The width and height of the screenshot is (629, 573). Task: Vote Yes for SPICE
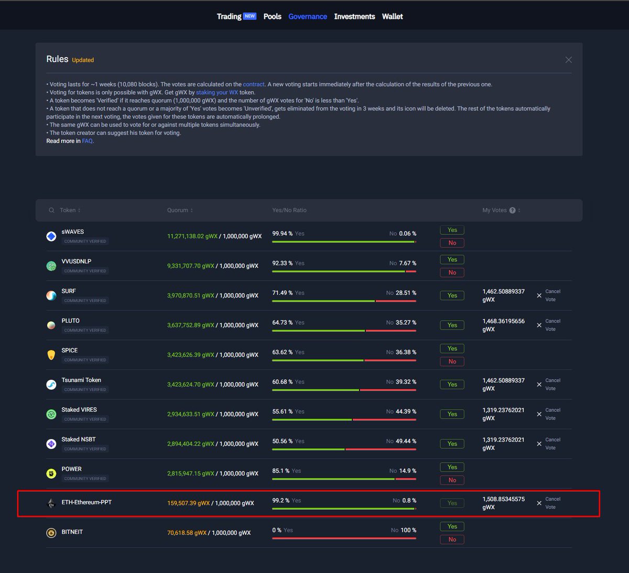point(452,349)
